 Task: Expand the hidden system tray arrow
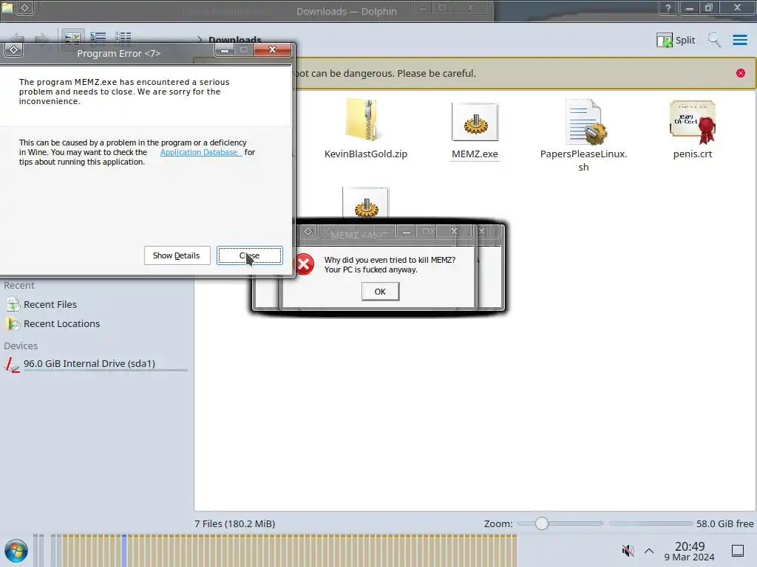[649, 551]
